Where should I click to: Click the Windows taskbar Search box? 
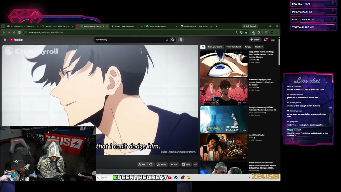coord(104,178)
